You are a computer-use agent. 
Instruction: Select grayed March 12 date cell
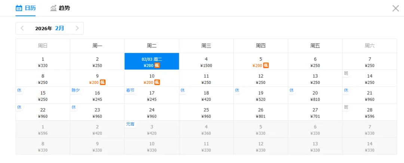tap(261, 146)
